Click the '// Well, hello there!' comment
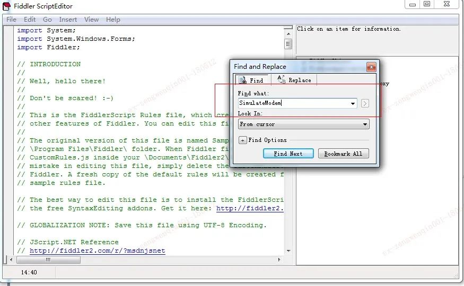 (x=62, y=81)
